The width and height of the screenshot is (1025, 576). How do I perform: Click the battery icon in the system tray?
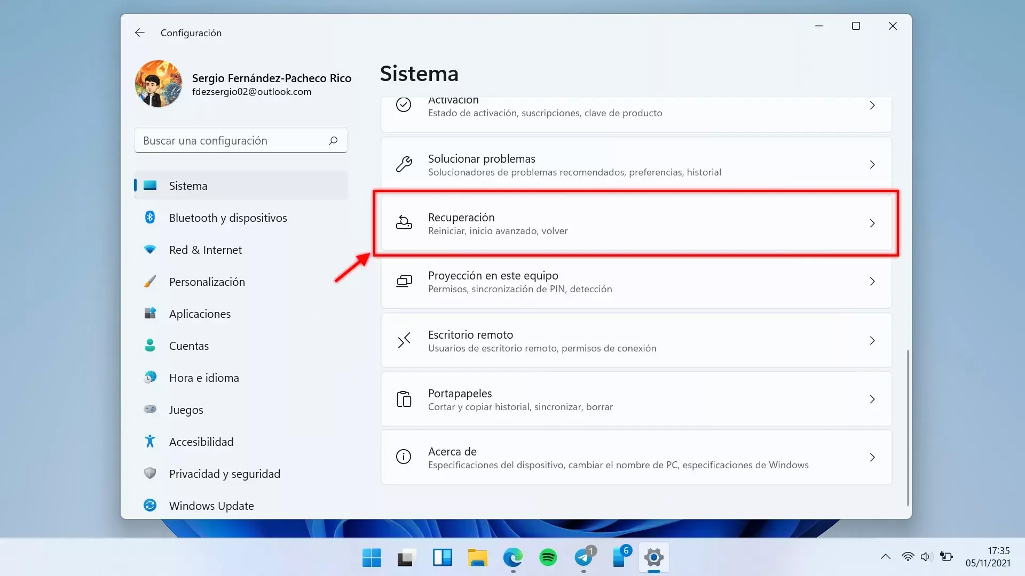(947, 556)
